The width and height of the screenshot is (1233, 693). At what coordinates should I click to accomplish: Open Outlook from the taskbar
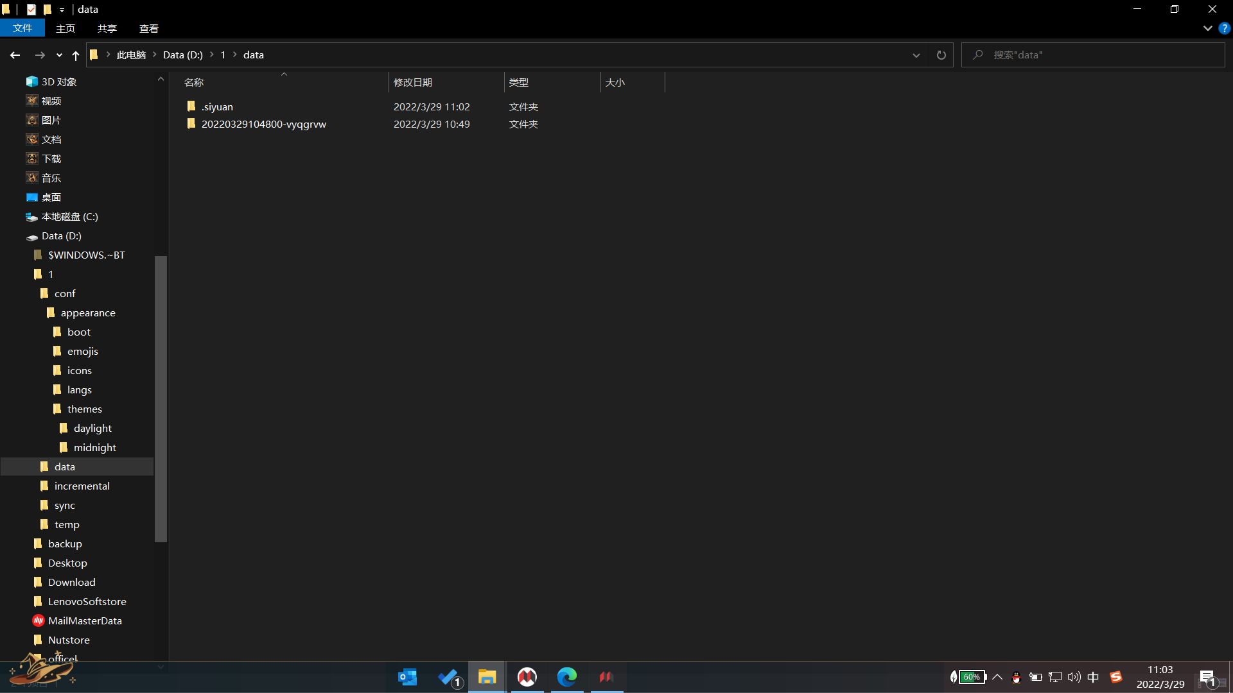tap(407, 677)
